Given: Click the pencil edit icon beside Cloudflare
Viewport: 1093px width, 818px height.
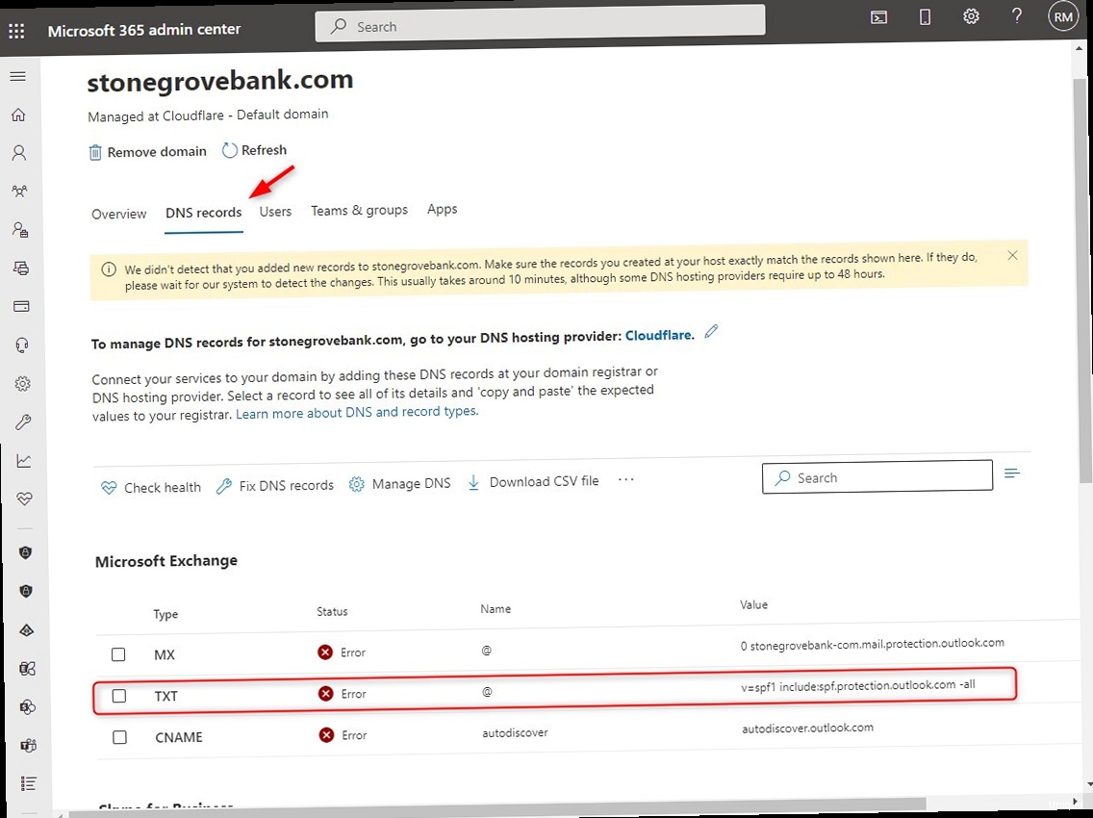Looking at the screenshot, I should tap(711, 332).
